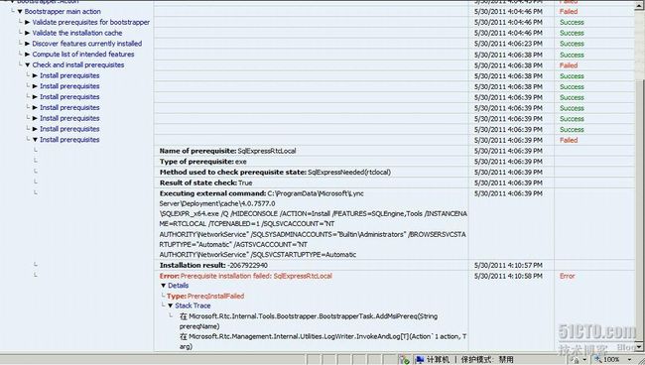Click the Computer zone icon in status bar
This screenshot has width=645, height=365.
click(420, 360)
